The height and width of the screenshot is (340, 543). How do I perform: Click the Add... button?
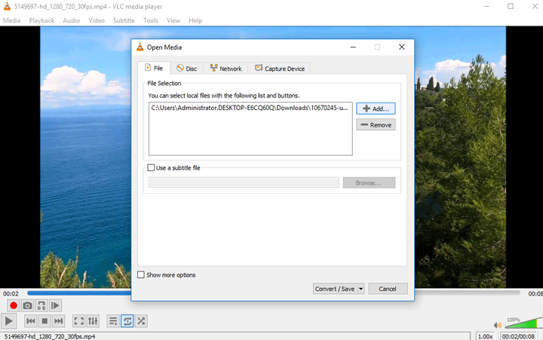376,109
